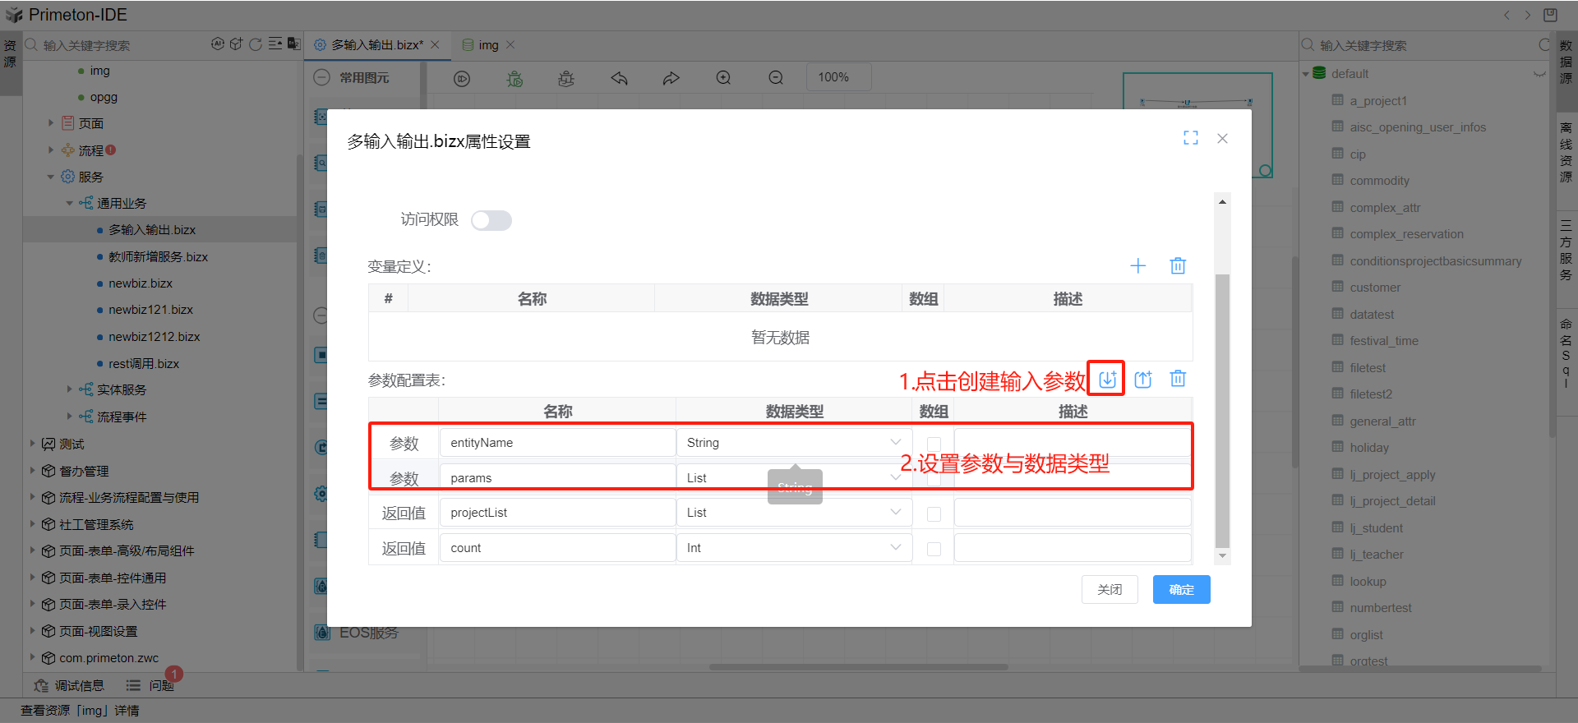Toggle the 访问权限 switch
This screenshot has height=723, width=1578.
(x=491, y=220)
